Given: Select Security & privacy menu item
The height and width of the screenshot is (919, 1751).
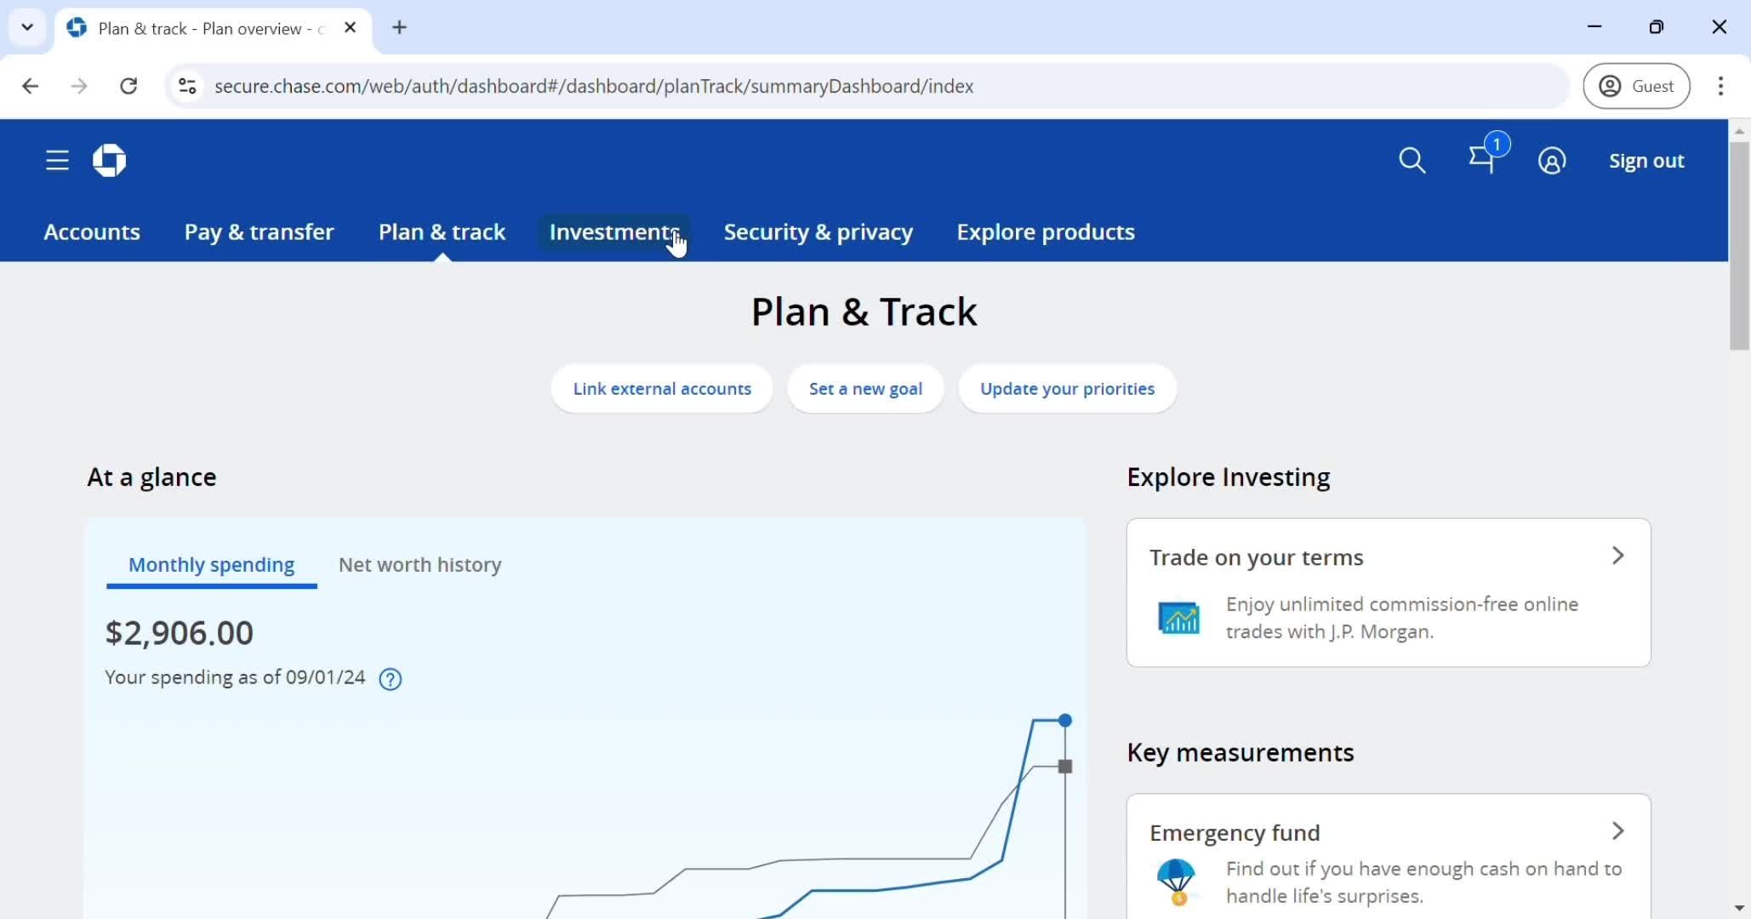Looking at the screenshot, I should (818, 231).
